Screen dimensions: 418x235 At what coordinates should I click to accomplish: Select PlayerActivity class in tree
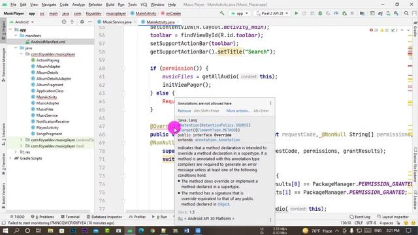click(x=47, y=128)
